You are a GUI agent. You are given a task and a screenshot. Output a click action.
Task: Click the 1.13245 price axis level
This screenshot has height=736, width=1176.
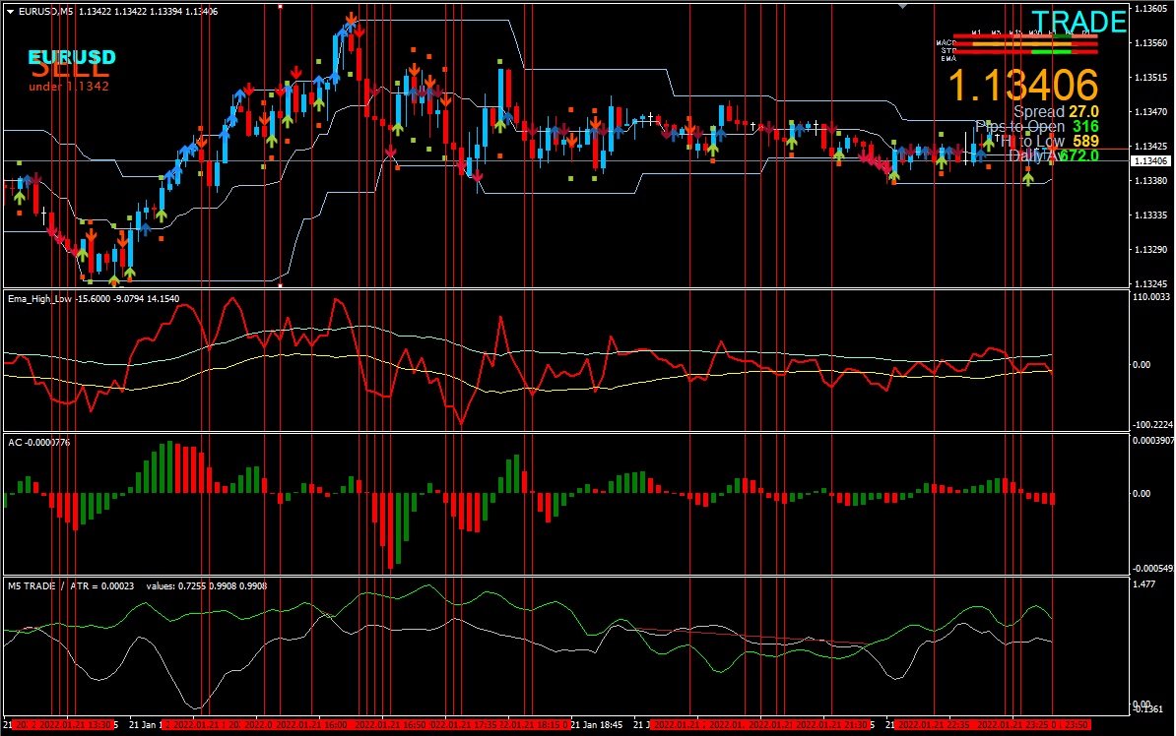[x=1150, y=284]
